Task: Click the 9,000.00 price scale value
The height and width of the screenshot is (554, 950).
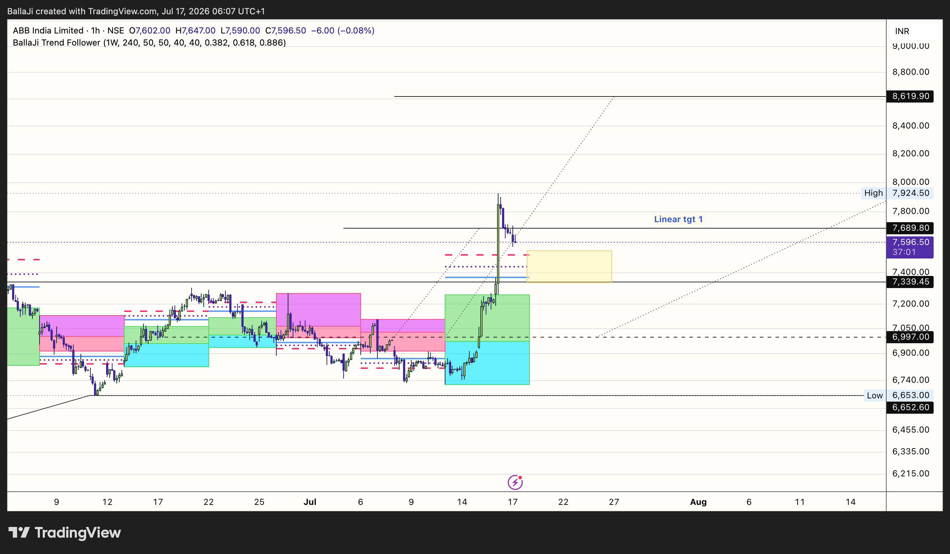Action: (910, 46)
